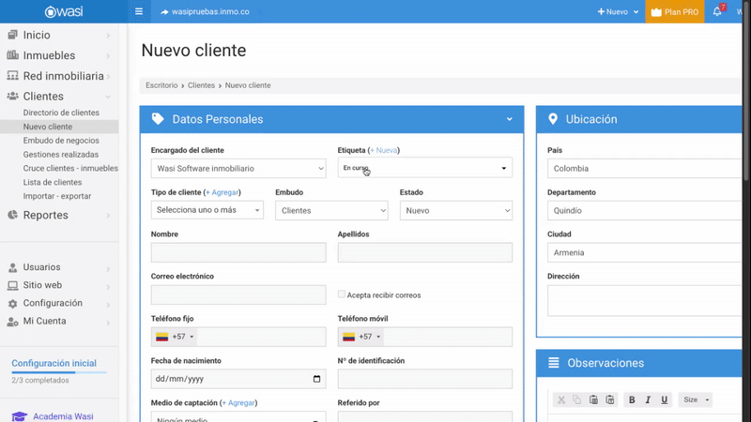Open the Estado dropdown
This screenshot has height=422, width=751.
tap(456, 210)
